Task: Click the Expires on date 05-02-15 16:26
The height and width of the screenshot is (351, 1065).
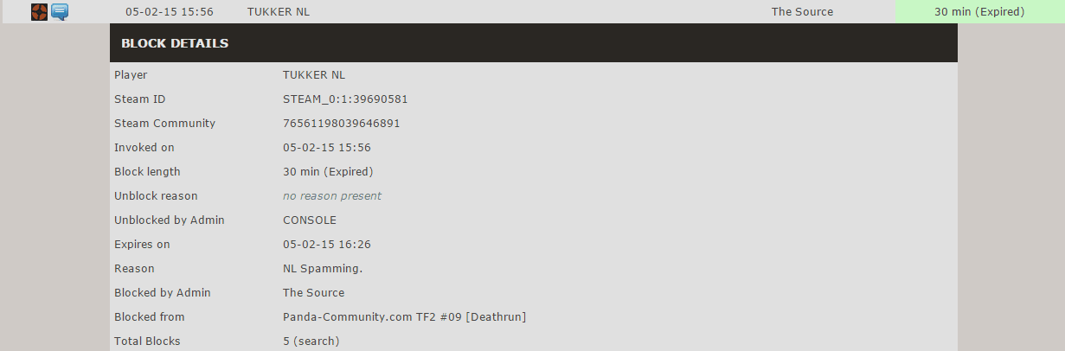Action: [326, 245]
